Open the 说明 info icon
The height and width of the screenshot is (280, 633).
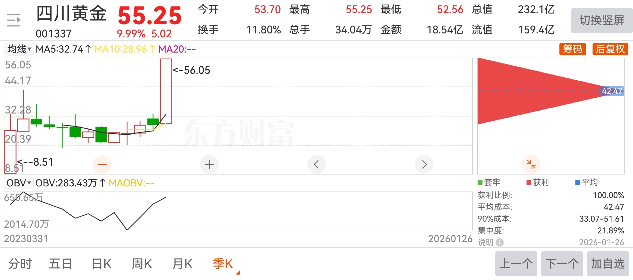[x=500, y=242]
